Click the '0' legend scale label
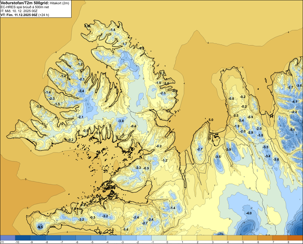This screenshot has height=244, width=303. pyautogui.click(x=167, y=242)
